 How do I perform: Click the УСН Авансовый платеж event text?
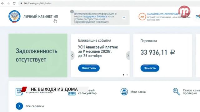coord(98,51)
